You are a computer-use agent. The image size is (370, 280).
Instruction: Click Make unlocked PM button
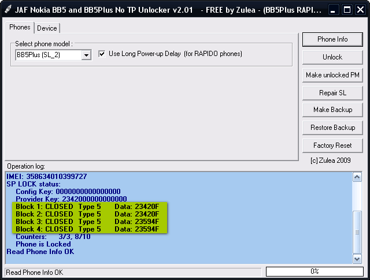332,75
